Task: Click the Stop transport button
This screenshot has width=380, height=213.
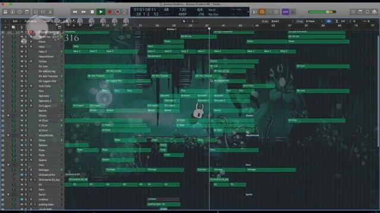Action: tap(93, 12)
